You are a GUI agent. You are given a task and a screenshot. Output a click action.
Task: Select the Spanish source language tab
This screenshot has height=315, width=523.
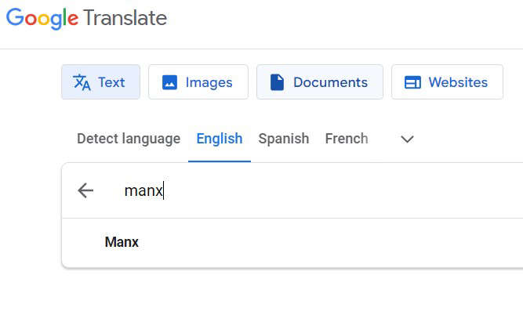[284, 139]
